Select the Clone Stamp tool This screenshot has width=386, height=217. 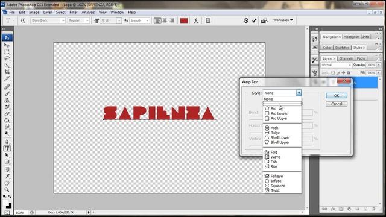pos(7,101)
